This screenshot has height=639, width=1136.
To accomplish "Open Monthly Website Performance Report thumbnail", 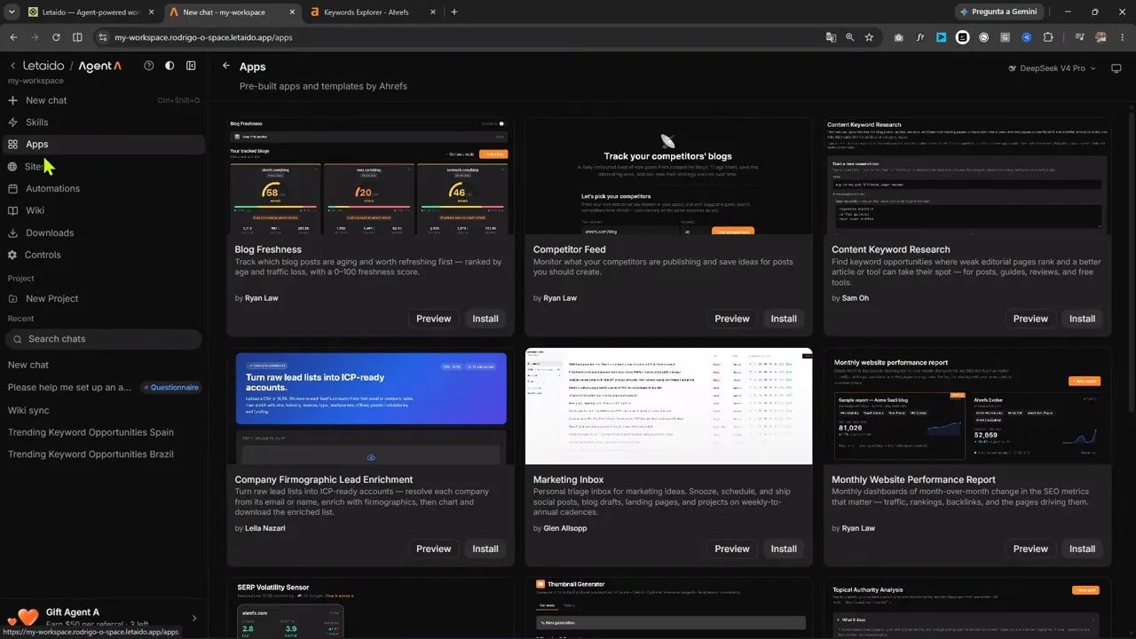I will click(967, 406).
